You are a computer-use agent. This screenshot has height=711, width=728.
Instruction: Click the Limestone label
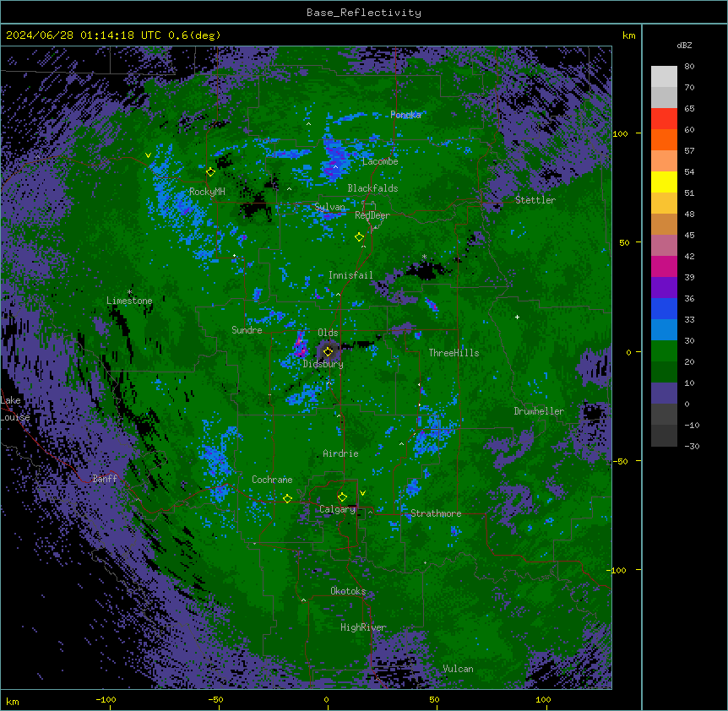tap(129, 301)
